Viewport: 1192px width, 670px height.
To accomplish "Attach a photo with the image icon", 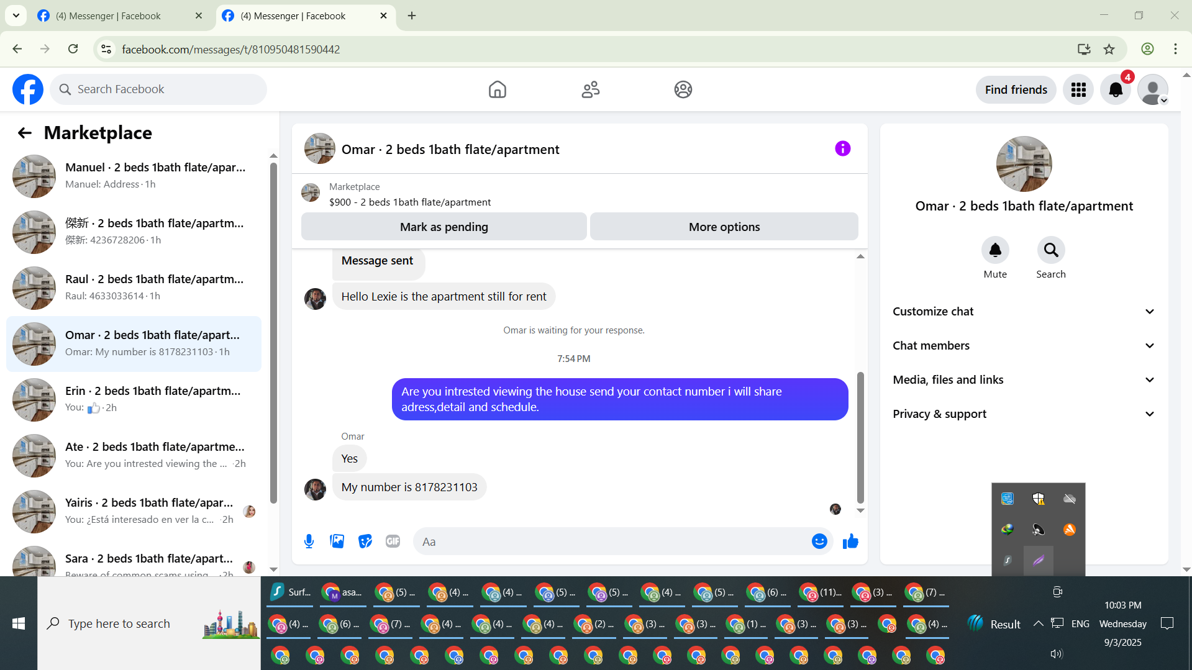I will 337,541.
